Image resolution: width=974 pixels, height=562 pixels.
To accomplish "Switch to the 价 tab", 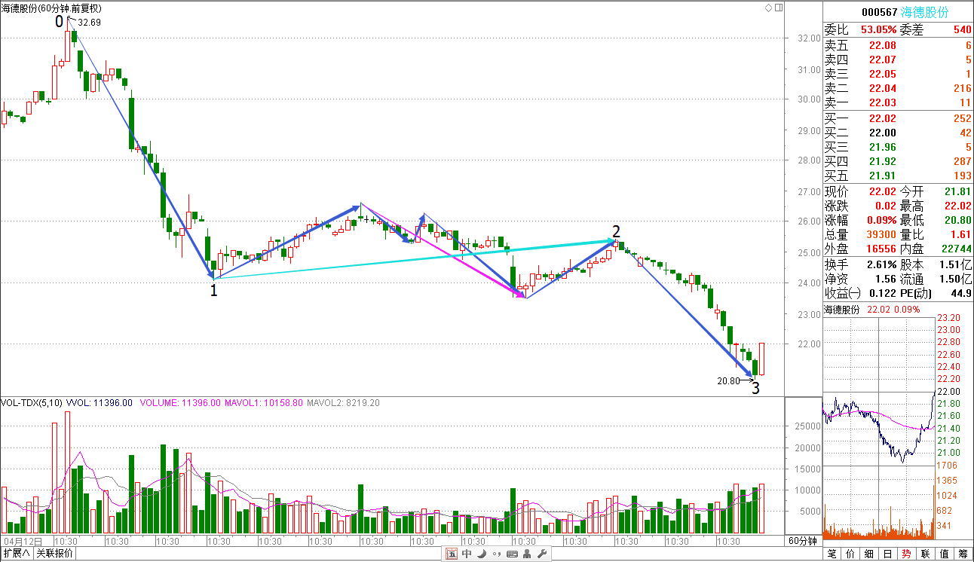I will pos(851,554).
